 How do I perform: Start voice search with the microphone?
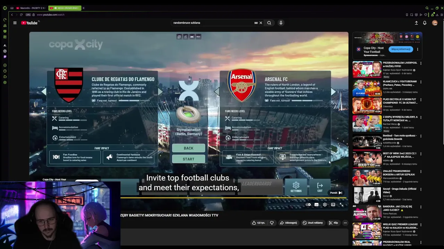click(x=281, y=23)
